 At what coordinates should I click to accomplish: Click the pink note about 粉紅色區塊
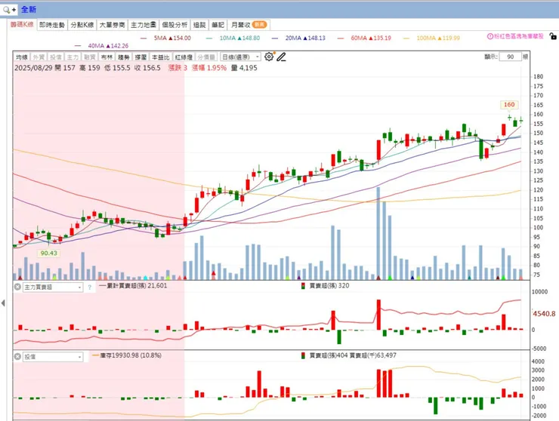(x=519, y=36)
